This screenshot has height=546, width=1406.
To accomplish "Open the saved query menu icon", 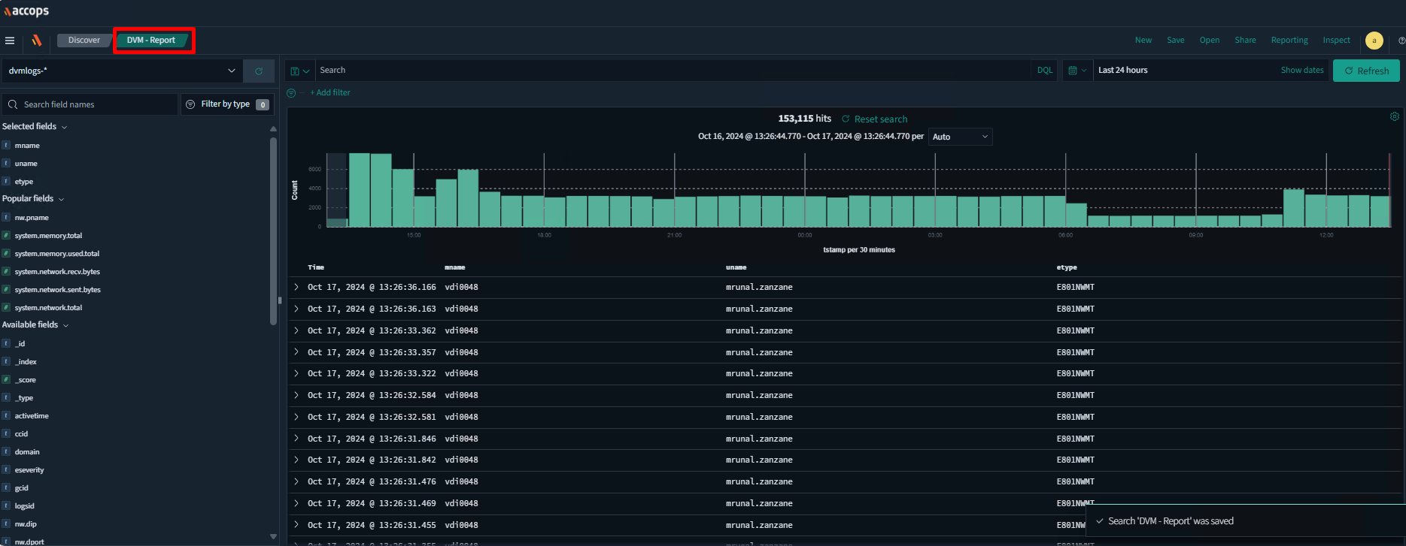I will 299,71.
